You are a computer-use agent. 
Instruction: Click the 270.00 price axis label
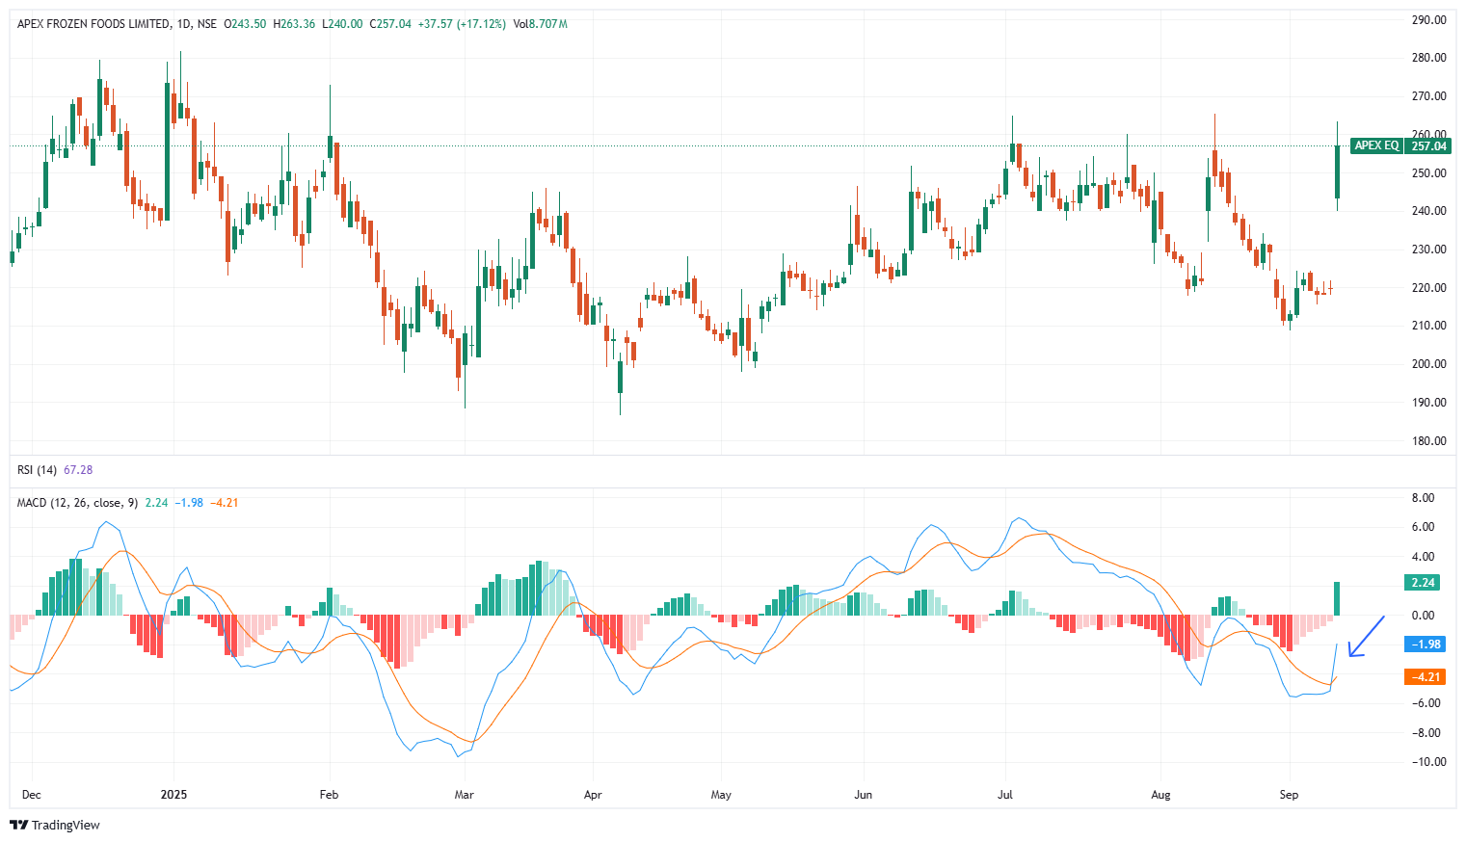(x=1428, y=96)
